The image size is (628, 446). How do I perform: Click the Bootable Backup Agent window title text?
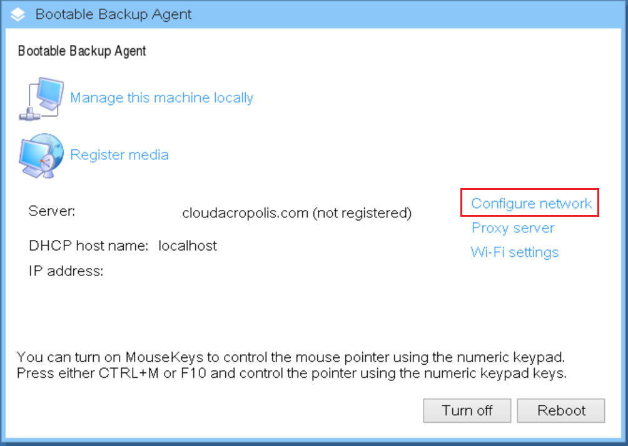(x=113, y=14)
